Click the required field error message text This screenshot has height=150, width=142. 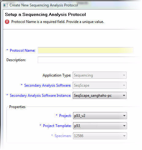click(58, 22)
